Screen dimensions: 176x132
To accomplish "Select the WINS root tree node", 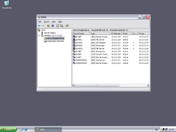I will coord(43,30).
